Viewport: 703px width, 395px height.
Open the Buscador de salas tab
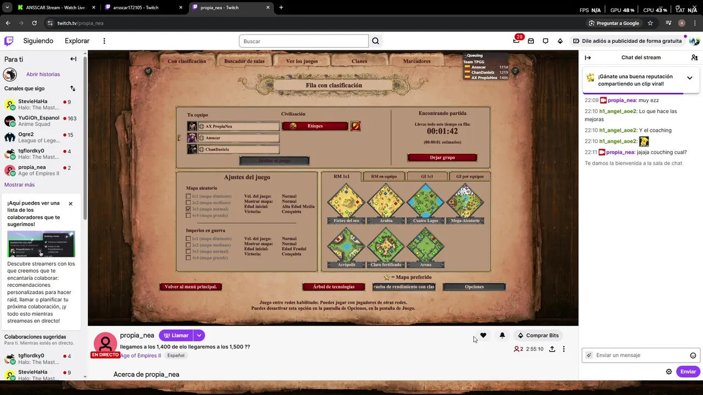pos(244,61)
